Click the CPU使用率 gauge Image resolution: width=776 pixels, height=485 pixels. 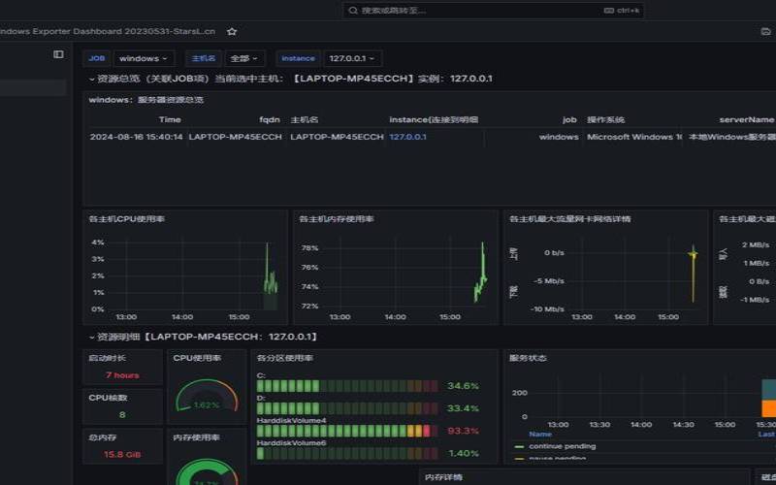[x=206, y=398]
